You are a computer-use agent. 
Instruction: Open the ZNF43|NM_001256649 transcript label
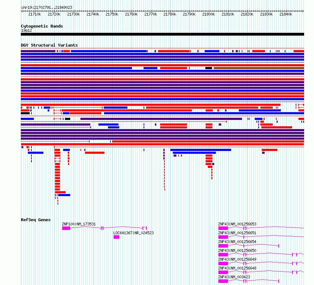[237, 259]
